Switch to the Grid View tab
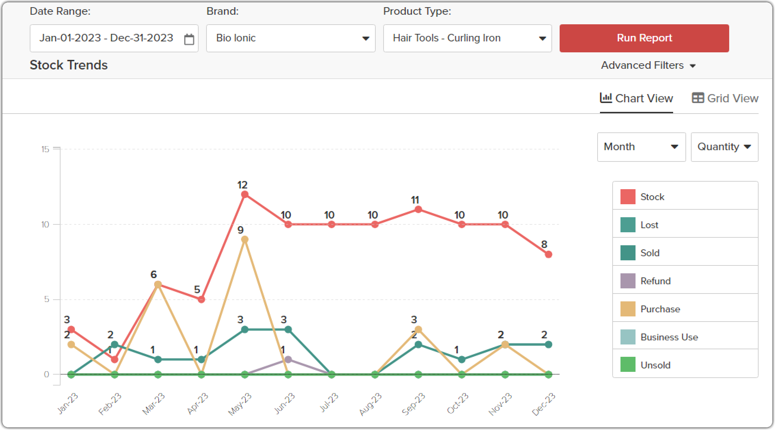The height and width of the screenshot is (430, 775). [725, 99]
